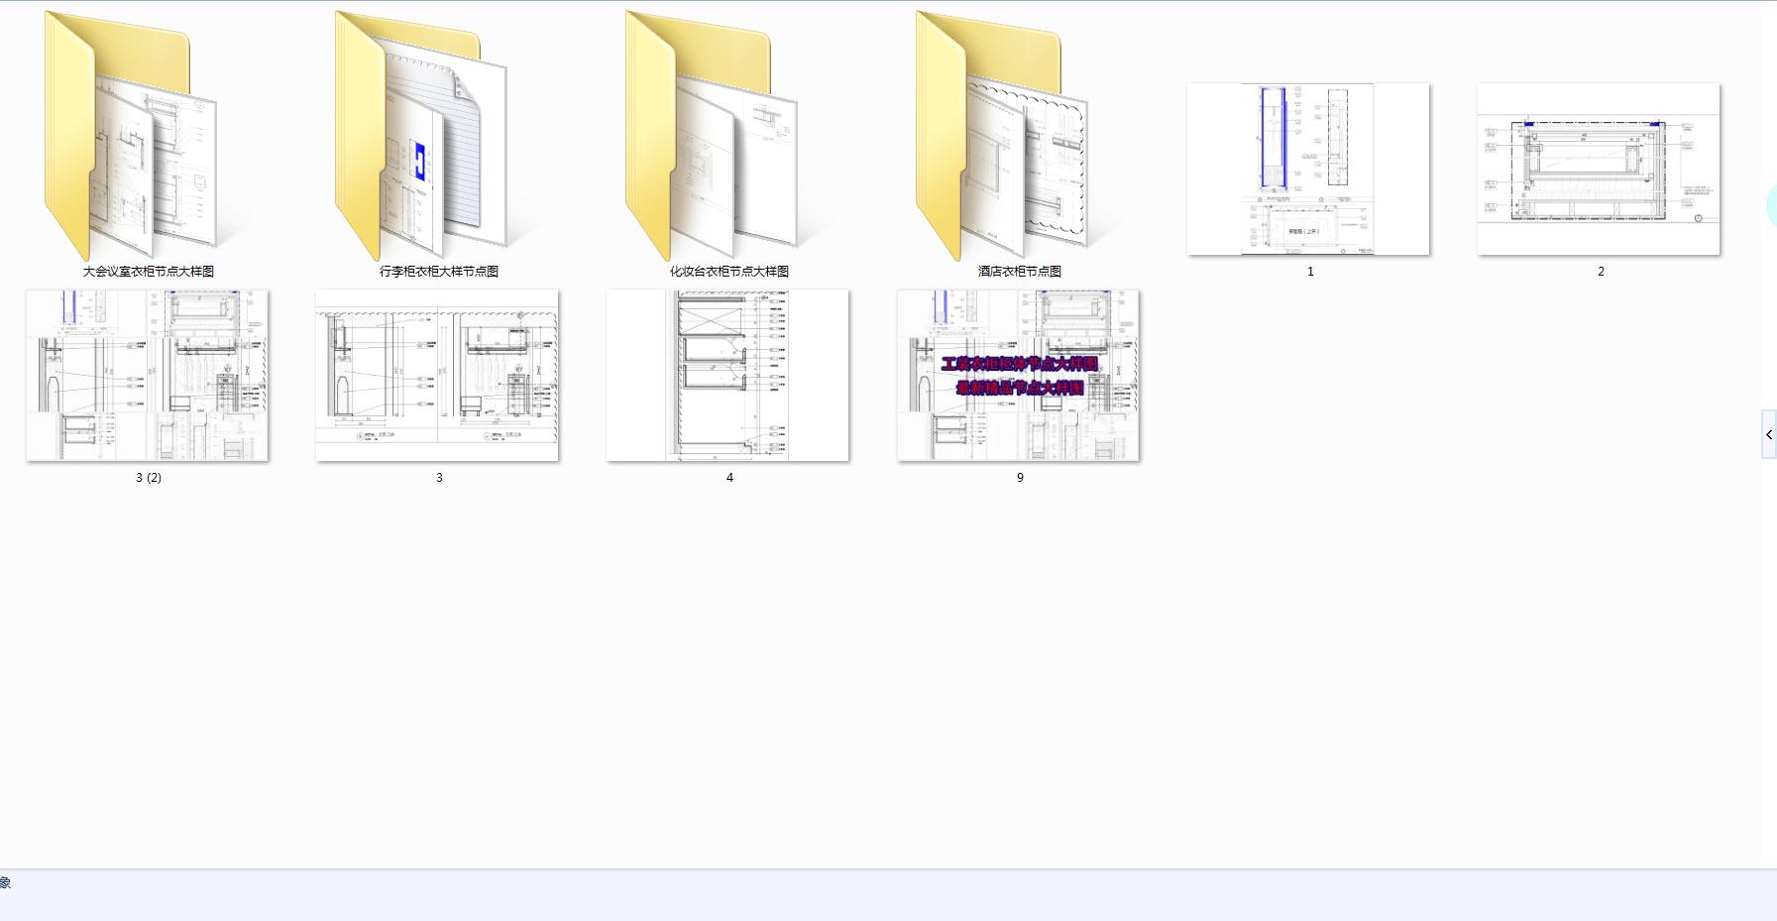The height and width of the screenshot is (921, 1777).
Task: Click the 化妆台衣柜节点大样图 name label
Action: (729, 271)
